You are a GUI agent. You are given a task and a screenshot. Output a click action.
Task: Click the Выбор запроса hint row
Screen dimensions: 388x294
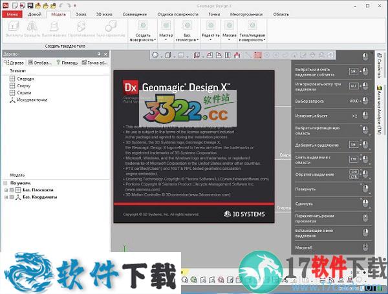point(333,101)
